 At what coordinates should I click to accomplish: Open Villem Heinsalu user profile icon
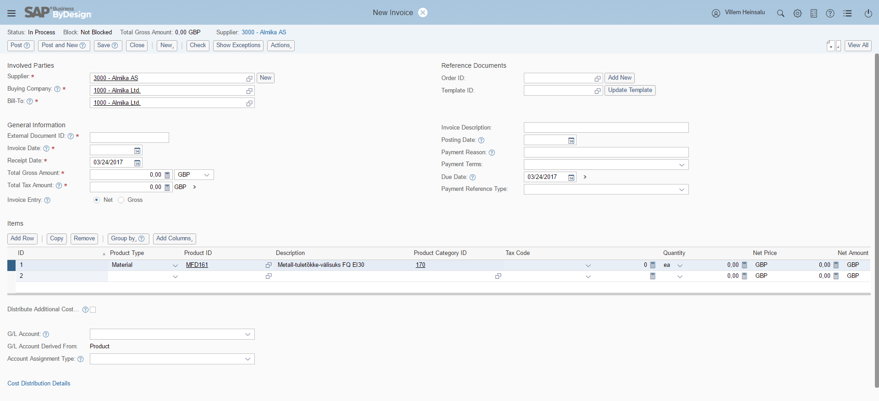click(x=716, y=13)
